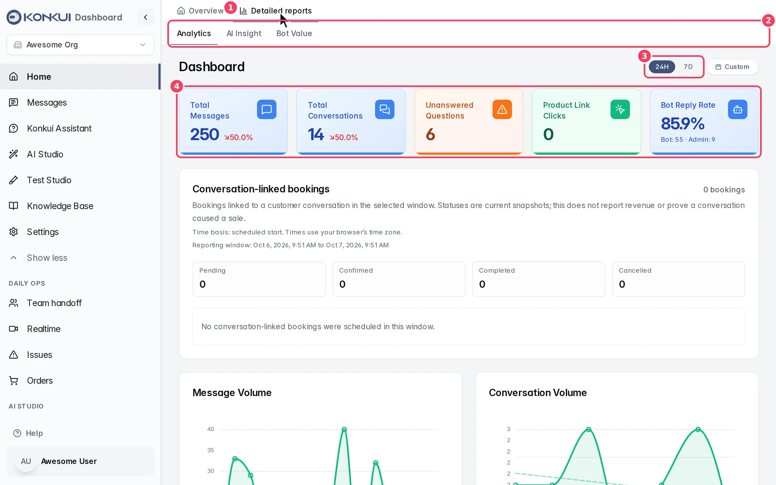Click the Bot Reply Rate robot icon
776x485 pixels.
pos(738,110)
